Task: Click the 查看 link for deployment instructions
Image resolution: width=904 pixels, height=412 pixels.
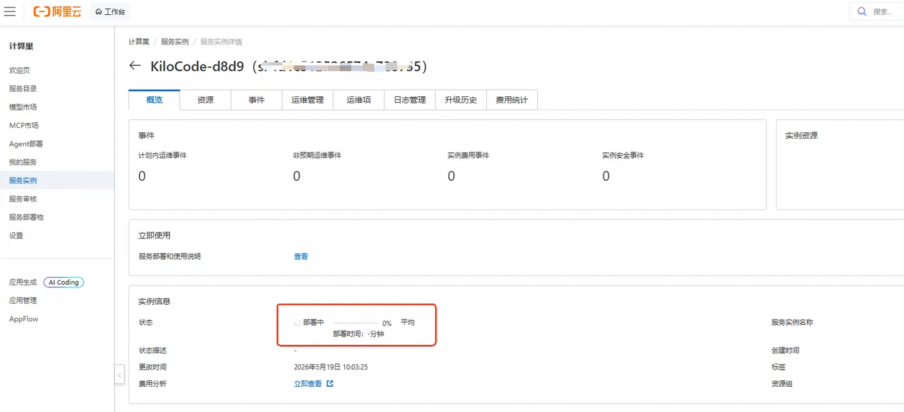Action: click(301, 256)
